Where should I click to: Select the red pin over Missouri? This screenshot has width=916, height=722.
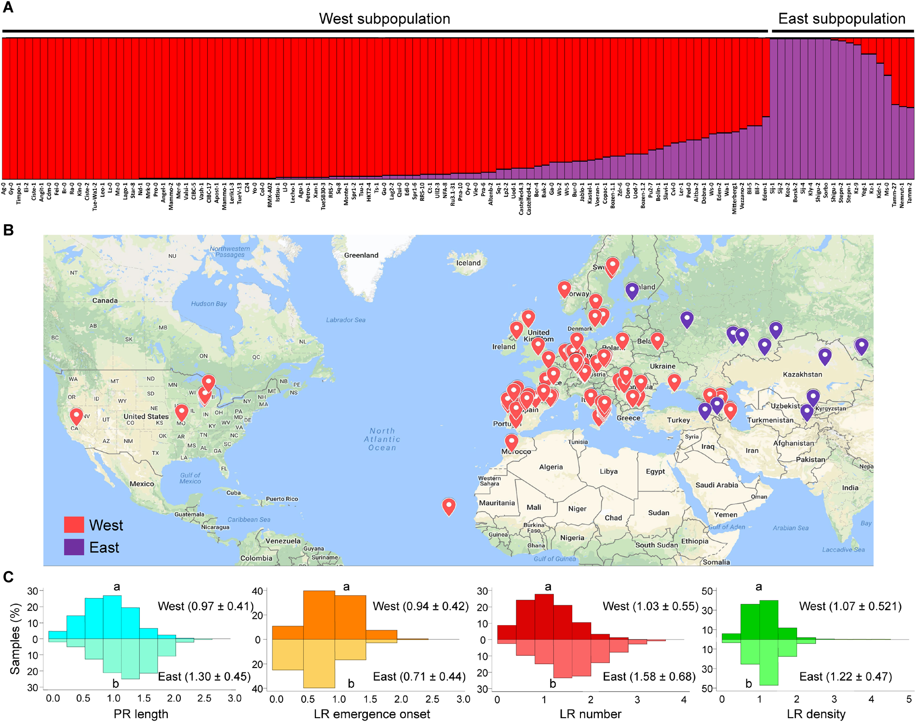pos(181,412)
